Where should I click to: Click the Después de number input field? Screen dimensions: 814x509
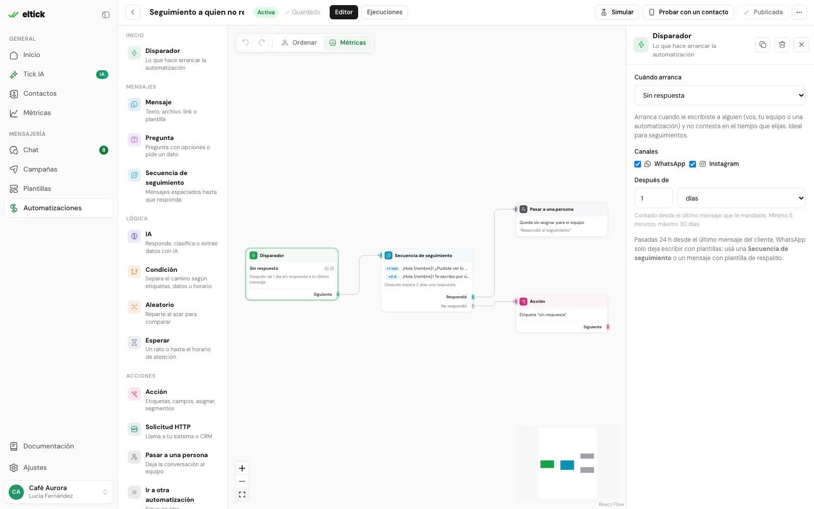(x=654, y=198)
